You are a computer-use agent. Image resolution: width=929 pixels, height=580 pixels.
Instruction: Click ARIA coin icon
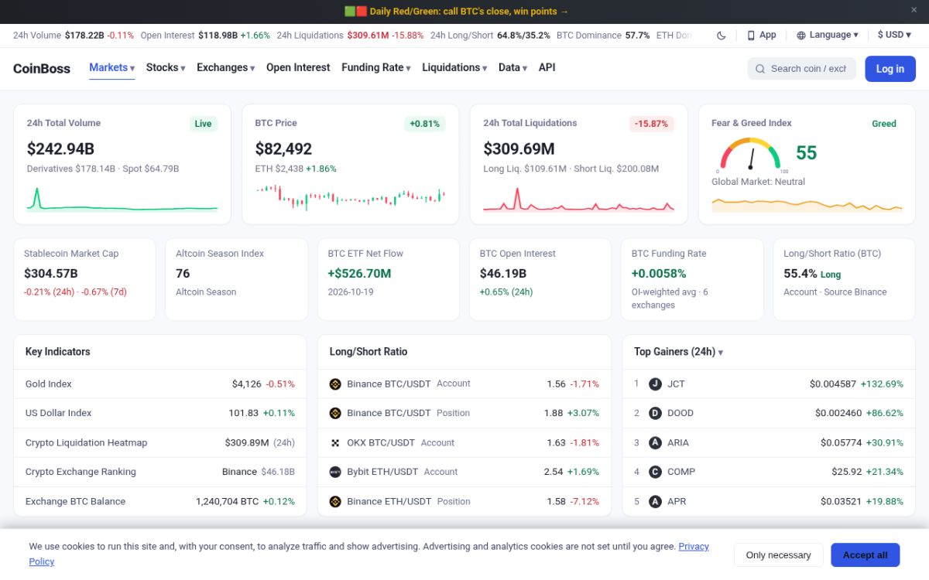(655, 442)
